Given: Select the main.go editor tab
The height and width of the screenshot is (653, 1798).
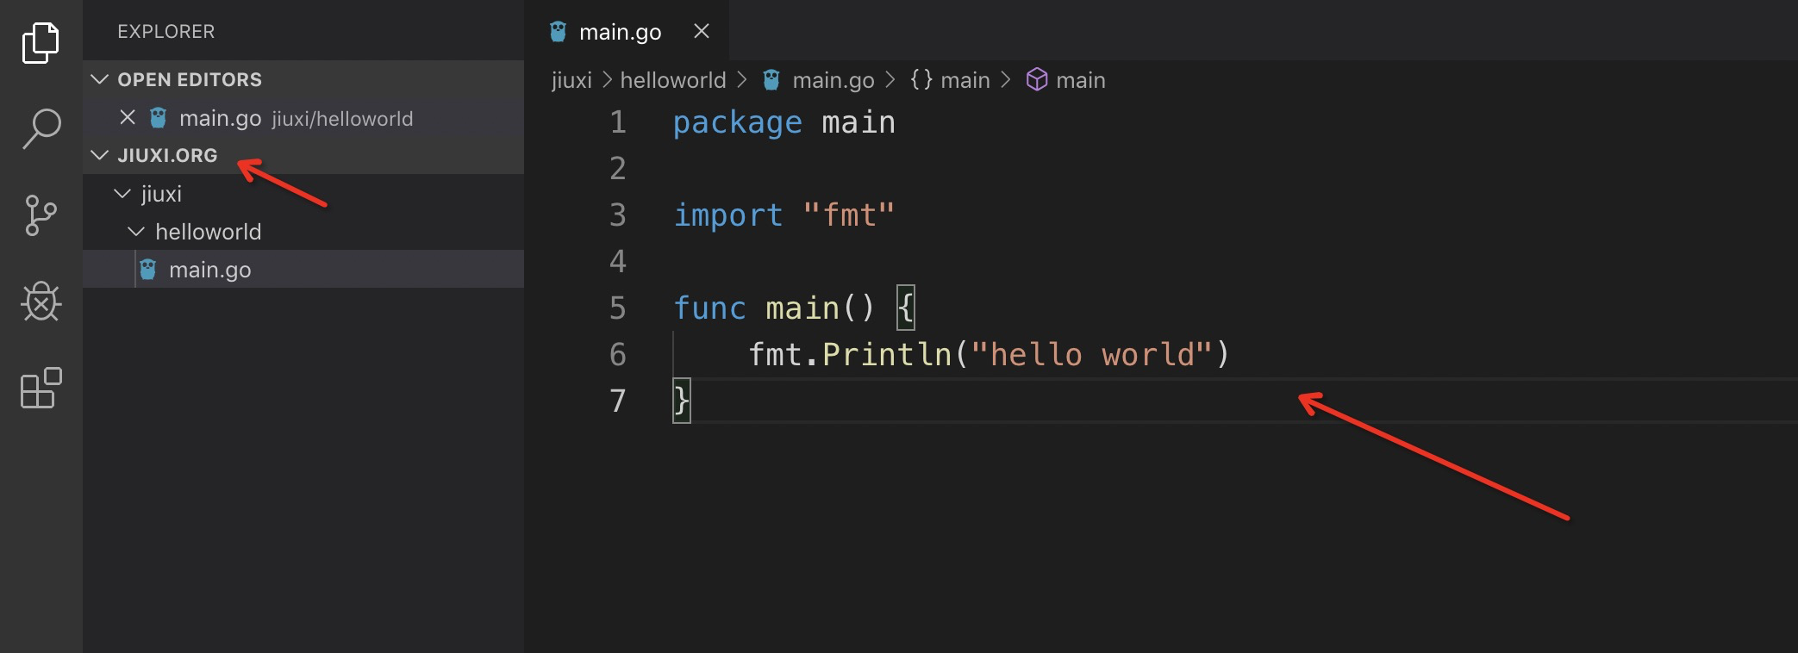Looking at the screenshot, I should pyautogui.click(x=627, y=31).
